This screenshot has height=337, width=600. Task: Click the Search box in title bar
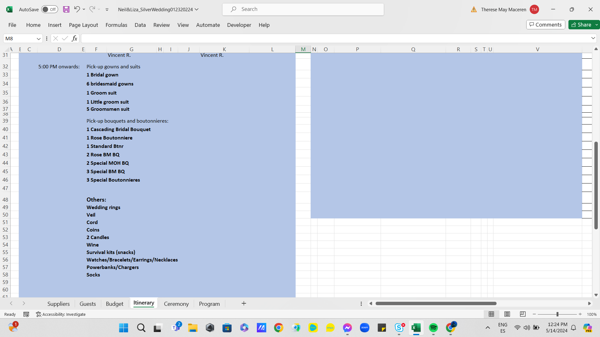point(303,9)
